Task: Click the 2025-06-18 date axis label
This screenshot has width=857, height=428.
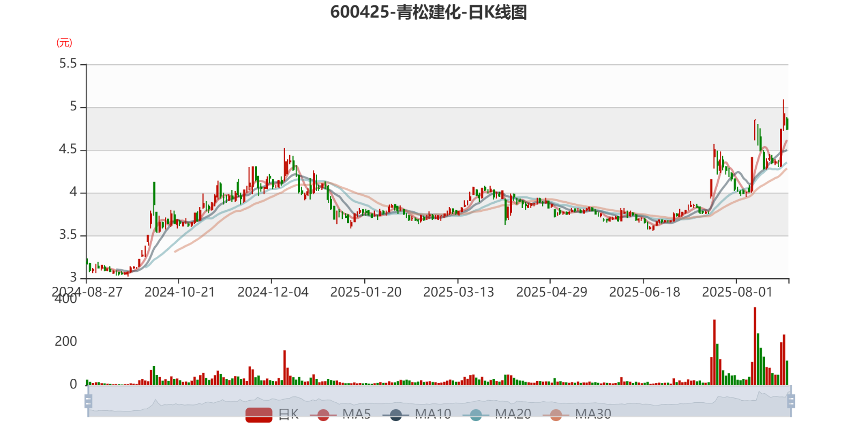Action: pyautogui.click(x=644, y=292)
